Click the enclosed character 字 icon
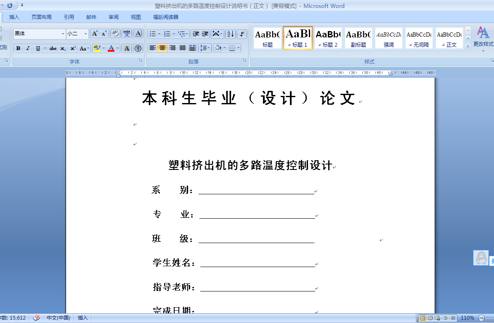The height and width of the screenshot is (323, 494). 138,48
